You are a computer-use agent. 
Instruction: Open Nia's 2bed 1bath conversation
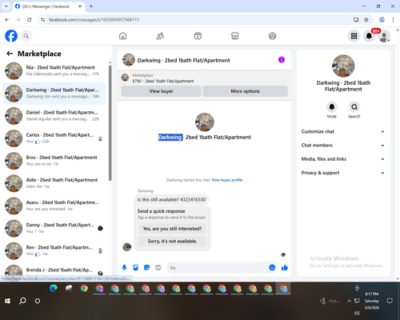(54, 70)
